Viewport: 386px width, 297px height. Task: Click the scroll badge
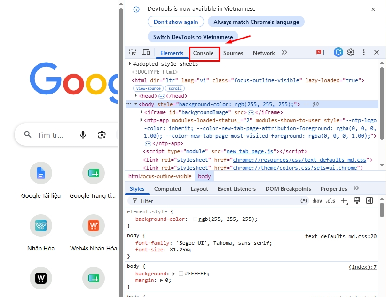point(175,88)
